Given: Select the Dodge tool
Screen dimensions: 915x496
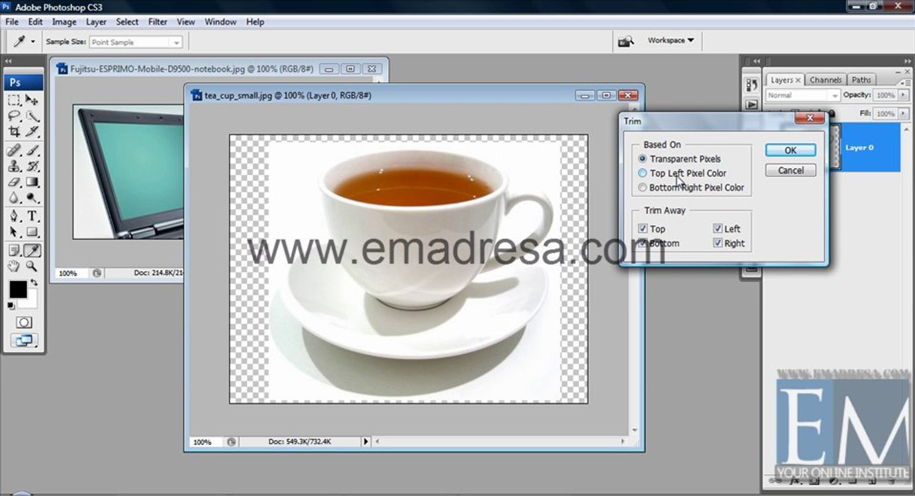Looking at the screenshot, I should click(32, 198).
